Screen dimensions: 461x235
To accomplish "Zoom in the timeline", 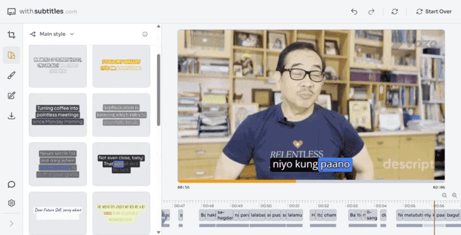I will (455, 195).
